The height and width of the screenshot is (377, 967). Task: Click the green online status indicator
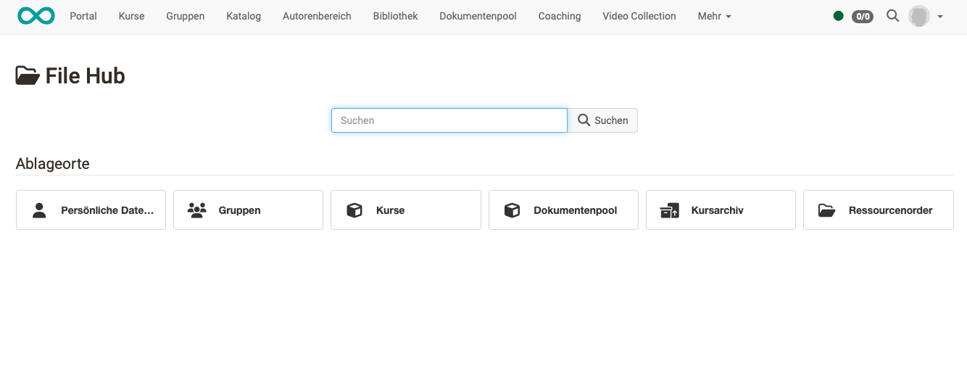[x=839, y=16]
